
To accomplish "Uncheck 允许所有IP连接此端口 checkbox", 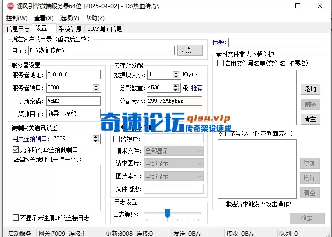I will click(15, 150).
